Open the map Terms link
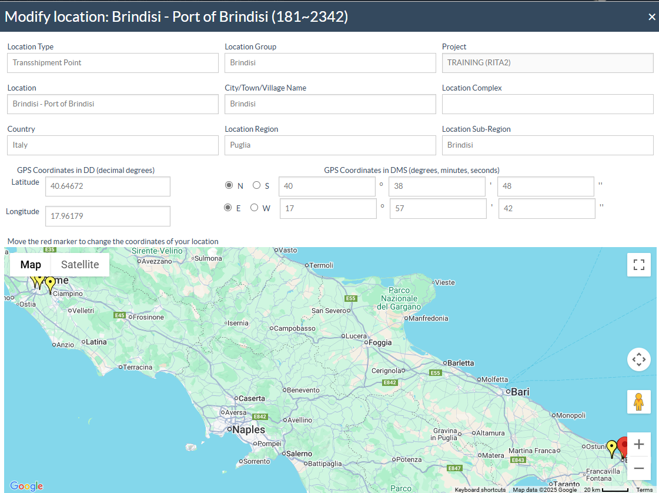The image size is (659, 493). (x=644, y=489)
